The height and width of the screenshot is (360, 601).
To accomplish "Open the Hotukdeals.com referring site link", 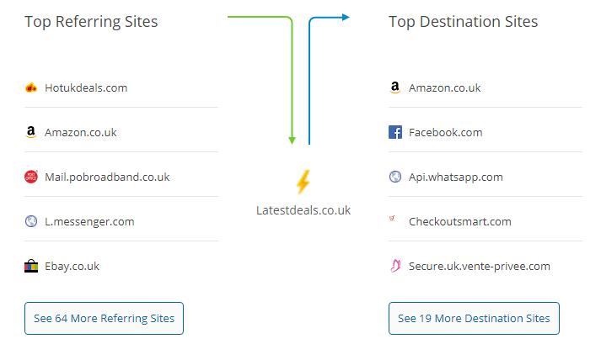I will coord(86,87).
